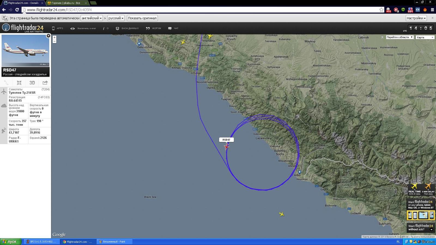Click the green monster extension icon
This screenshot has height=245, width=436.
point(403,10)
